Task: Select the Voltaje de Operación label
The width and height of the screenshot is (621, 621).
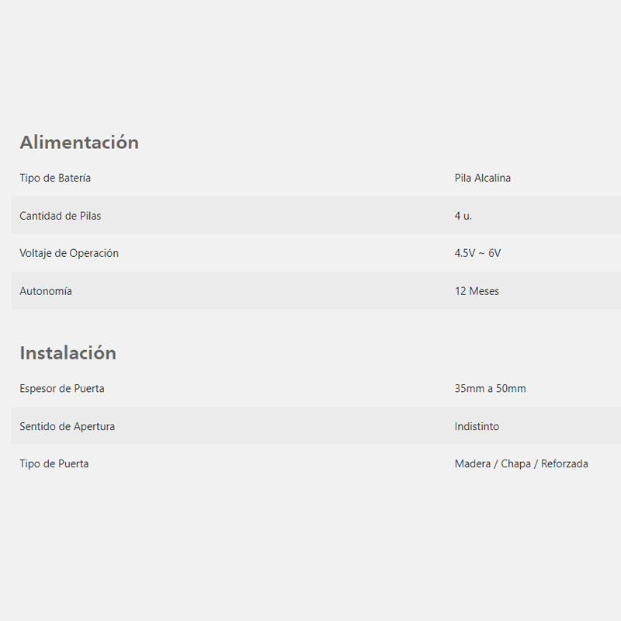Action: (69, 254)
